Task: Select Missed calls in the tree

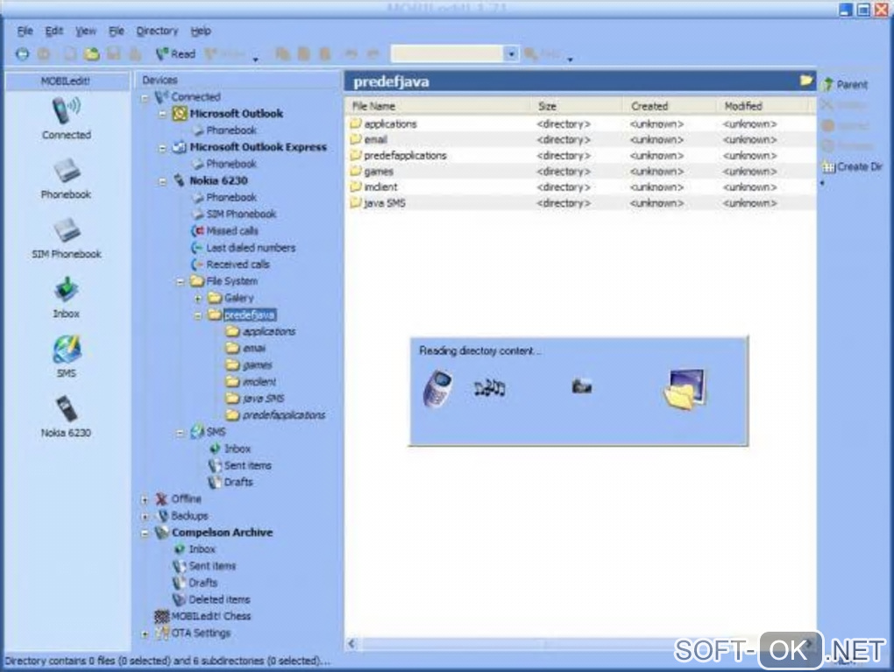Action: 225,230
